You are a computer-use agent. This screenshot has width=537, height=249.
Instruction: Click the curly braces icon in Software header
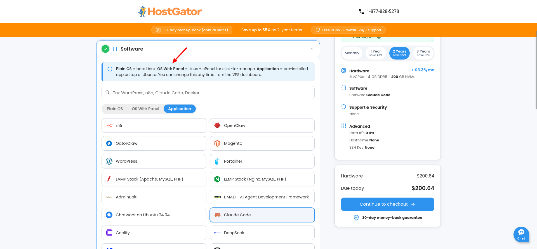point(115,49)
